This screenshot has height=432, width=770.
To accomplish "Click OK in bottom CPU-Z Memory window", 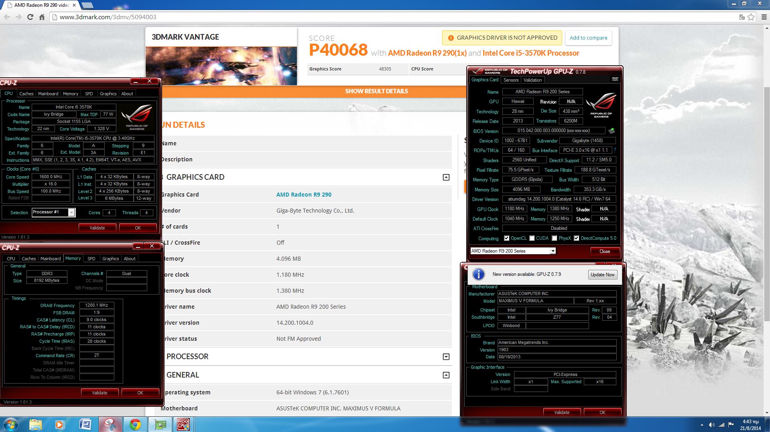I will point(140,393).
